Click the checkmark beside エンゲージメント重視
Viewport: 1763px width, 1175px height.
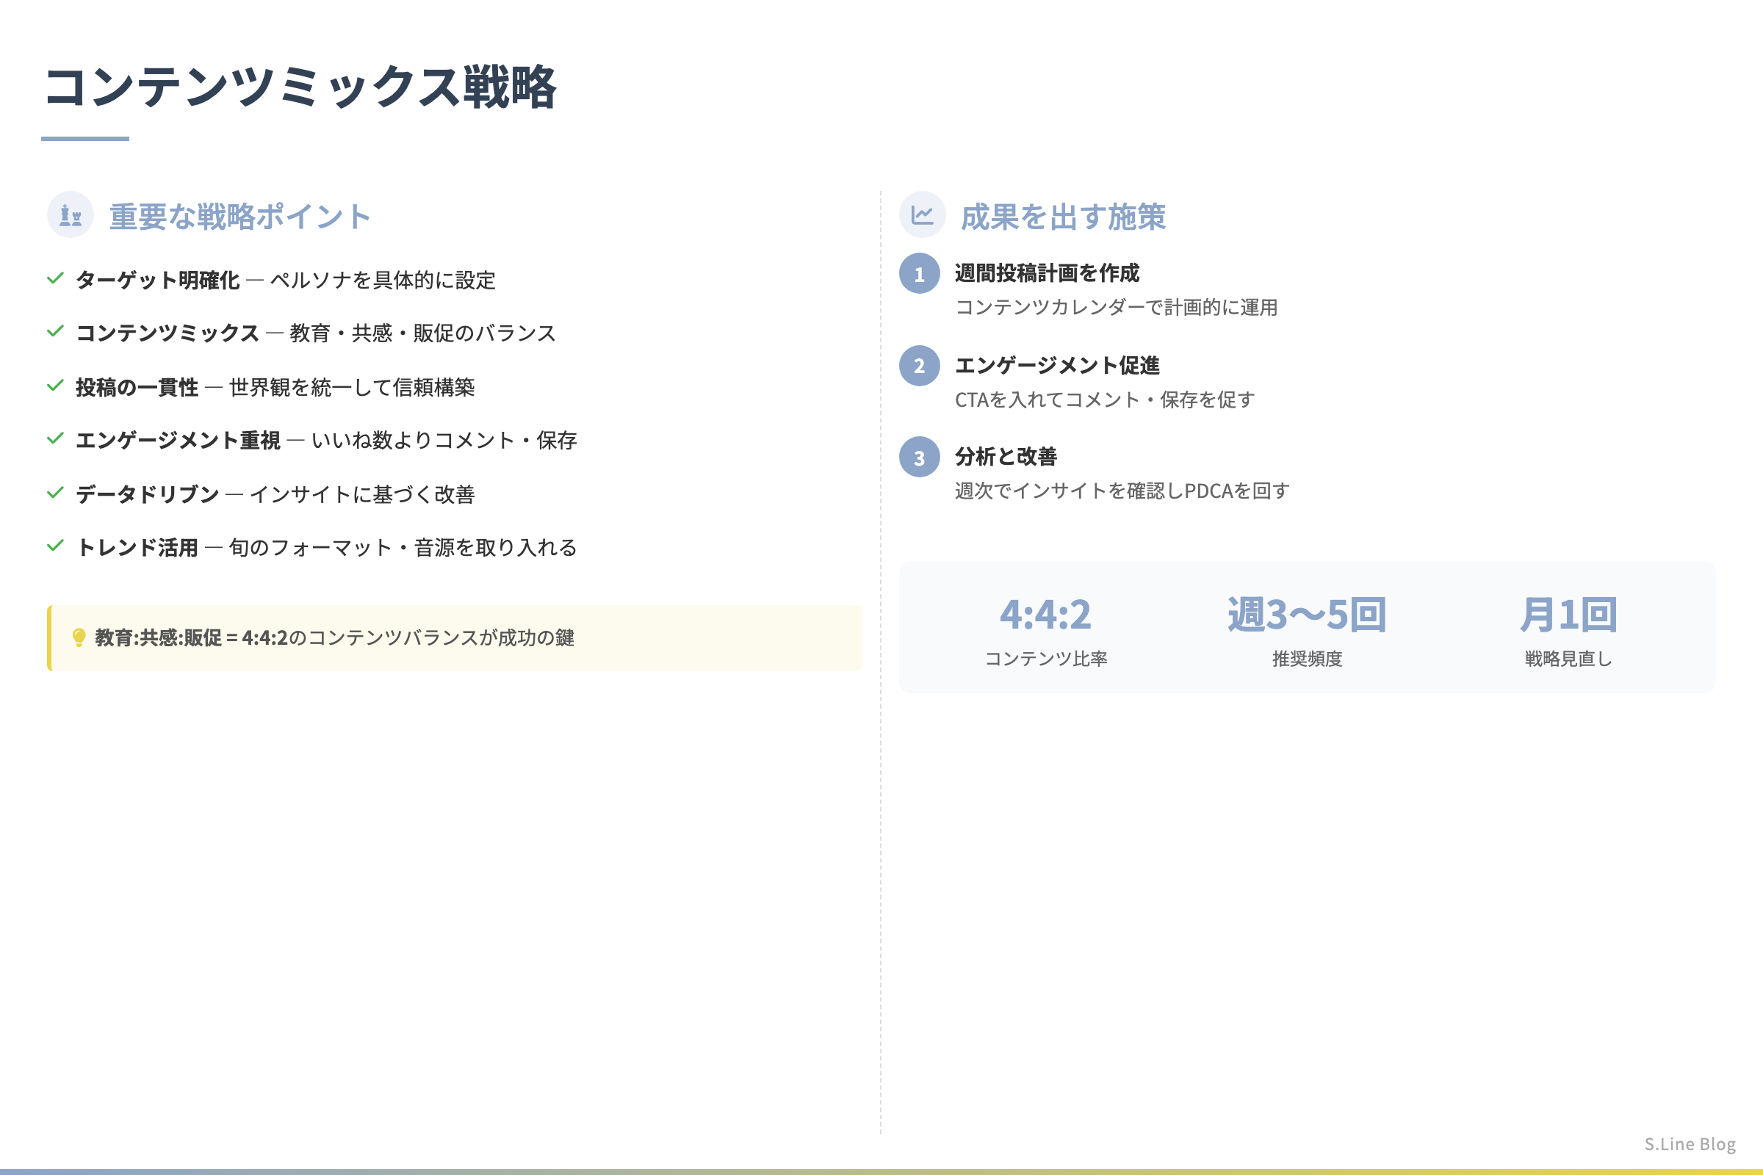pos(56,438)
